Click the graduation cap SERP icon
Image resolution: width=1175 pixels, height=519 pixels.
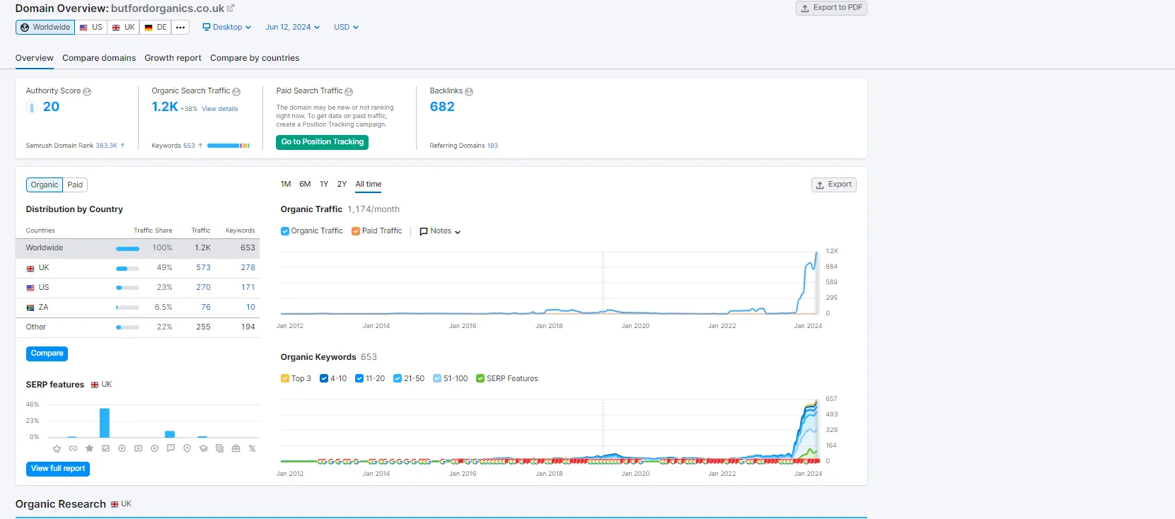point(203,448)
